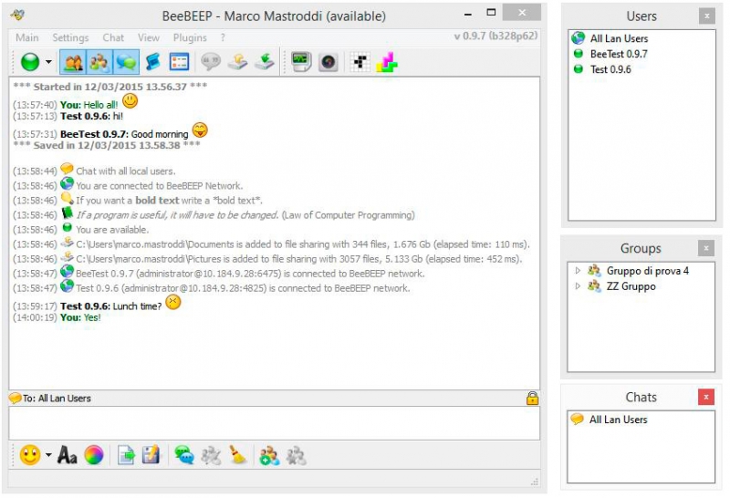Select ZZ Gruppo group
This screenshot has height=498, width=730.
coord(631,286)
